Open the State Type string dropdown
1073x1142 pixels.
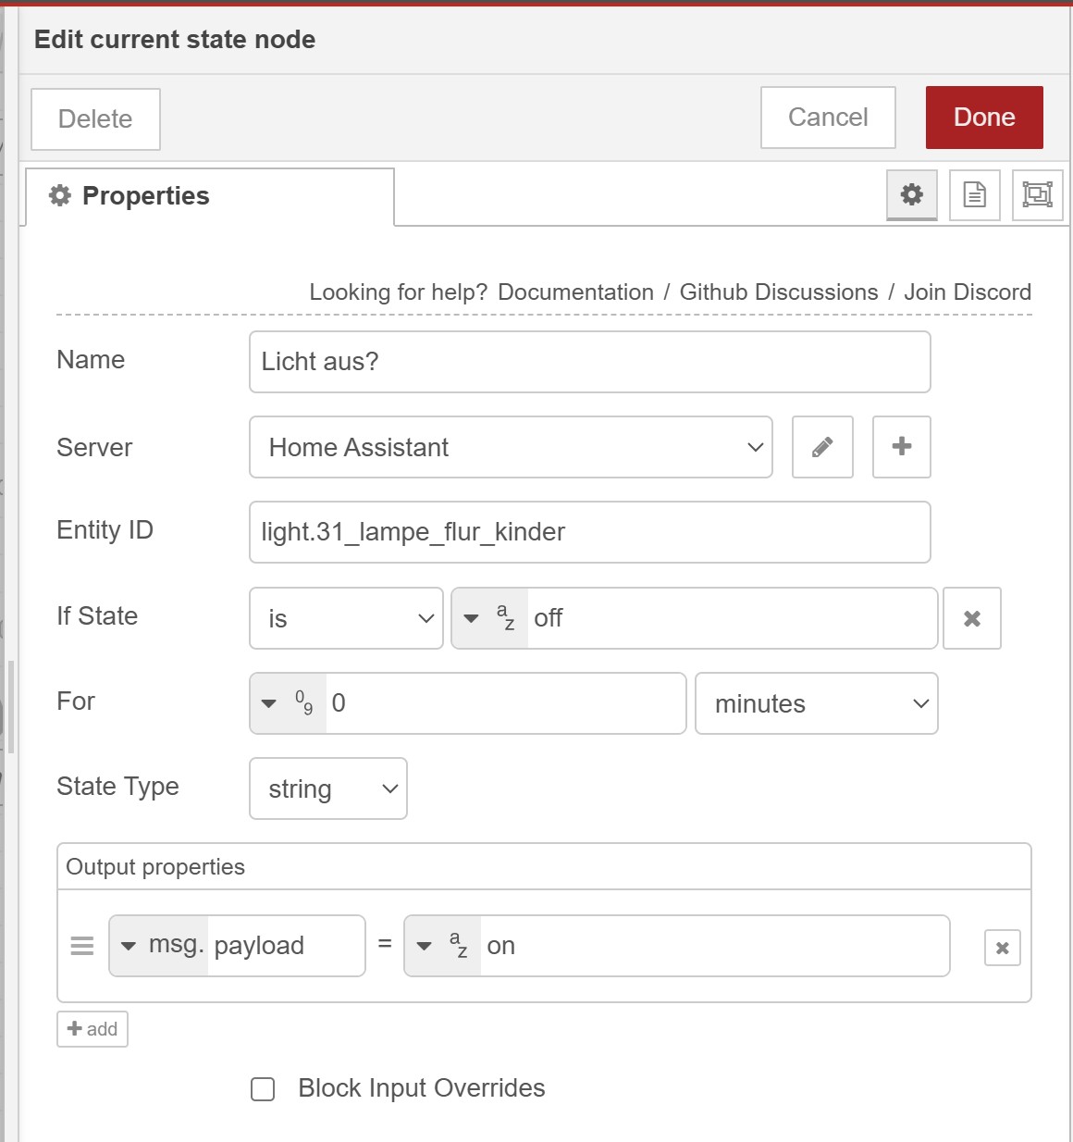[327, 788]
